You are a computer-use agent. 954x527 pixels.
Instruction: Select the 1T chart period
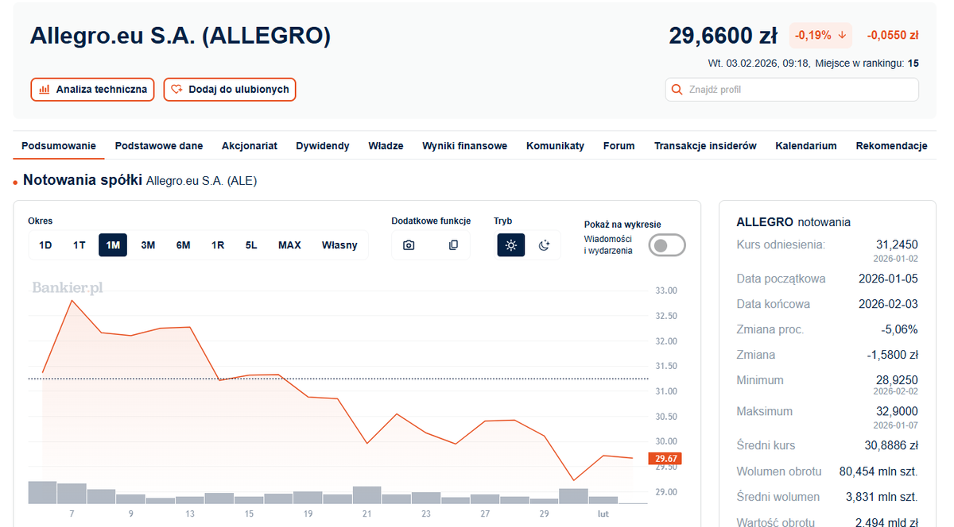(79, 245)
